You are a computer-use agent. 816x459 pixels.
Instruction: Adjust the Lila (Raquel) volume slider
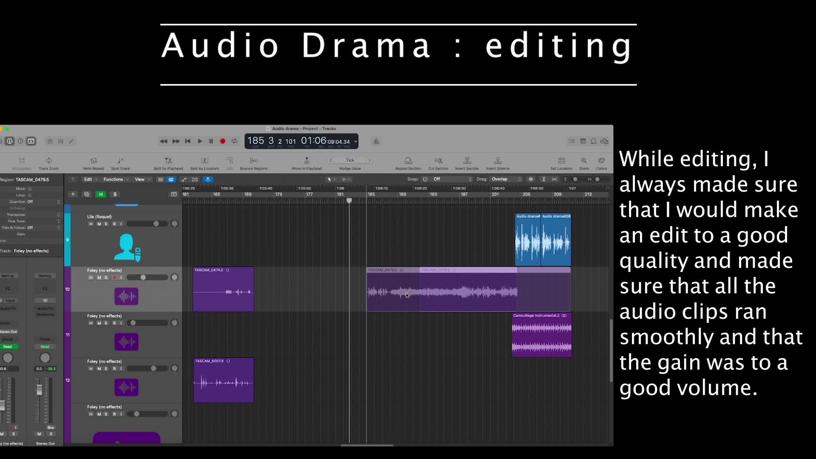click(147, 224)
